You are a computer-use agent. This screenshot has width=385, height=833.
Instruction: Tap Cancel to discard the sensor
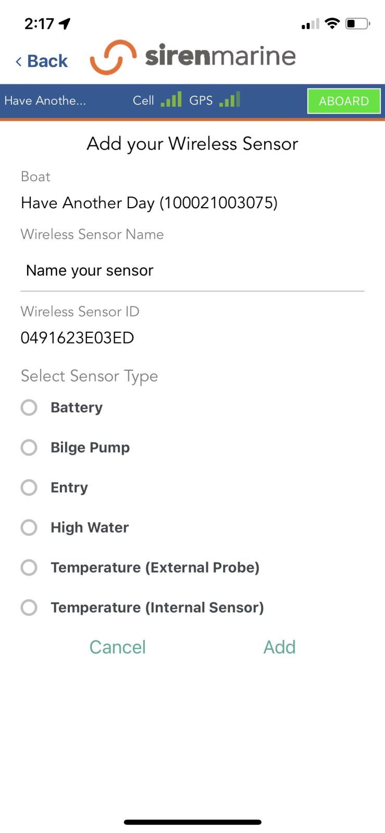pyautogui.click(x=118, y=647)
